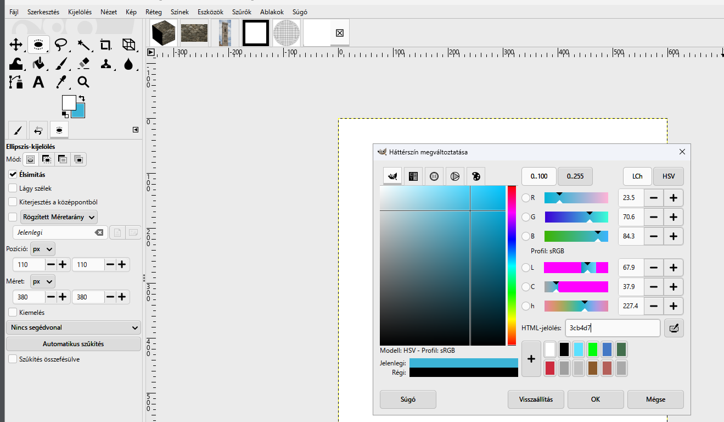The width and height of the screenshot is (724, 422).
Task: Select the Color Picker eyedropper tool
Action: (61, 82)
